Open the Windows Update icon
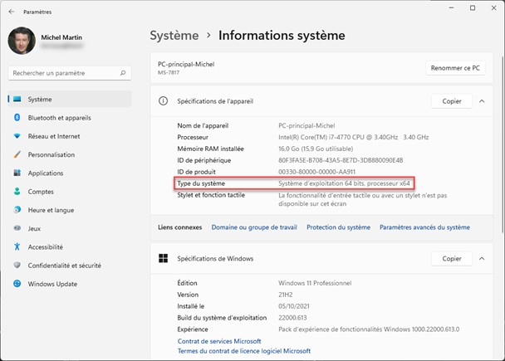 [17, 284]
